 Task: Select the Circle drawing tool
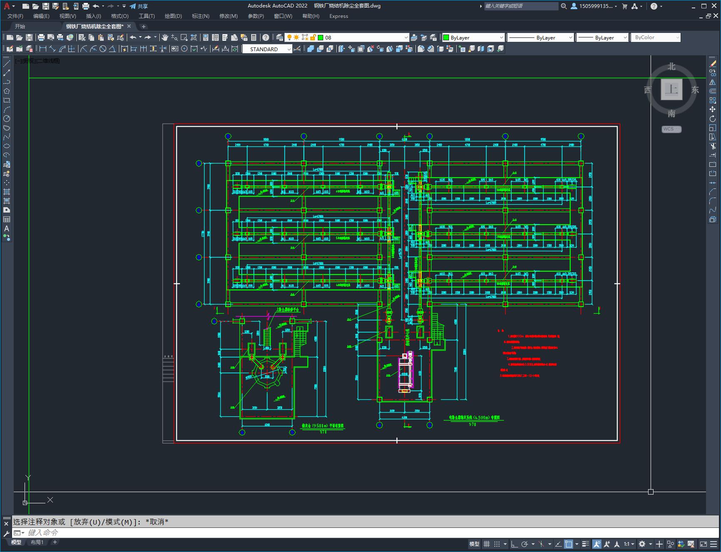click(x=7, y=119)
